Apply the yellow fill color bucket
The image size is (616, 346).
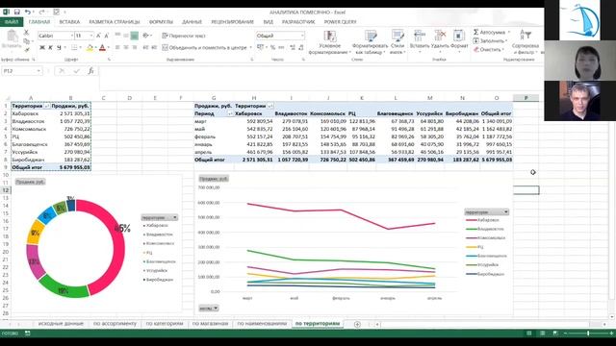point(90,48)
